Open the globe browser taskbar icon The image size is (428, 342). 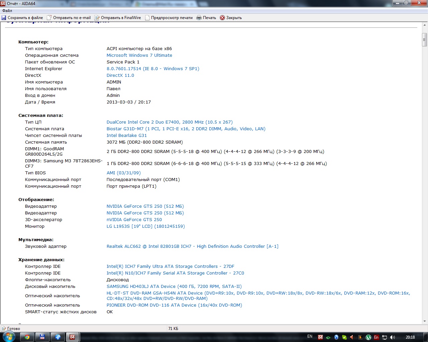tap(58, 337)
